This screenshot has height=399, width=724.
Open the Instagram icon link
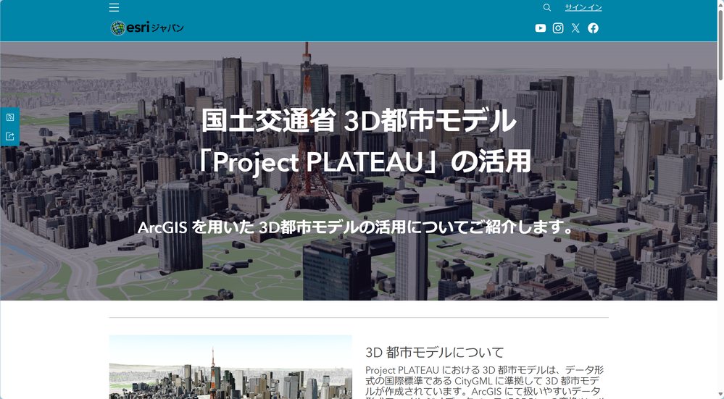pos(558,28)
